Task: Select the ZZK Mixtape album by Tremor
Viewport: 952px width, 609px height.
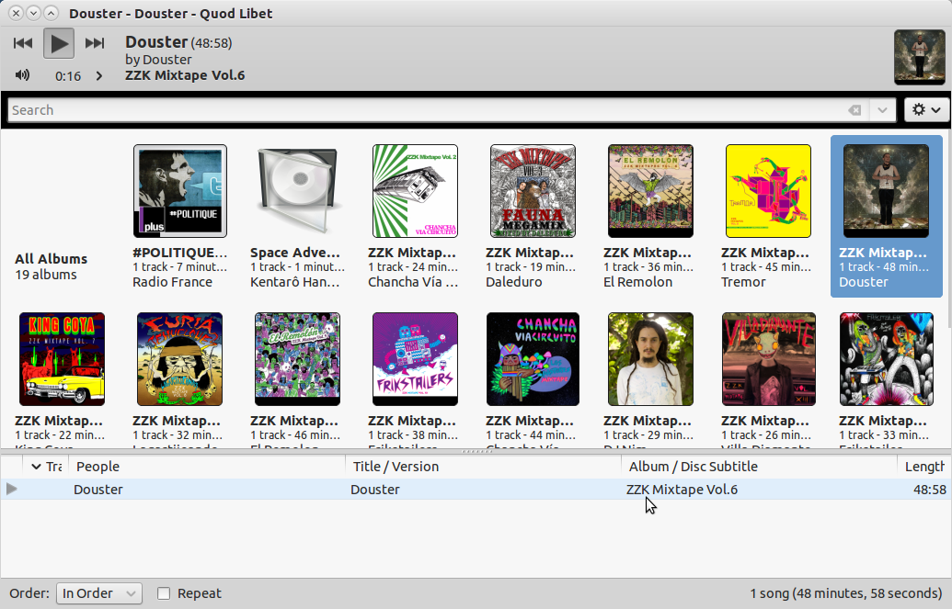Action: pos(769,217)
